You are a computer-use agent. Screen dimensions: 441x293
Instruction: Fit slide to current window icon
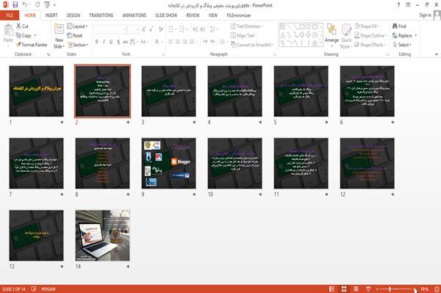pos(437,289)
